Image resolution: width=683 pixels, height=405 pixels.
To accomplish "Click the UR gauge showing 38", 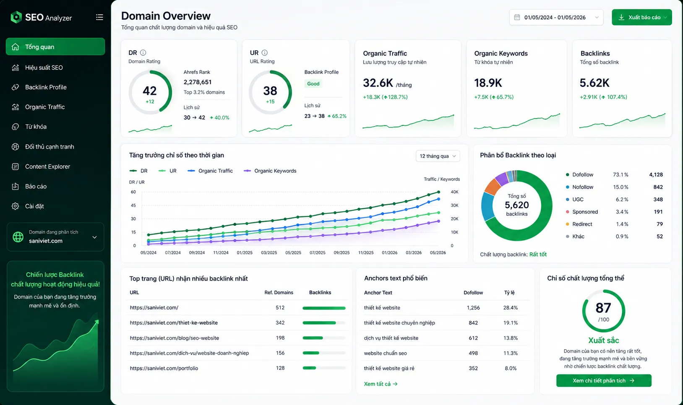I will [x=270, y=92].
